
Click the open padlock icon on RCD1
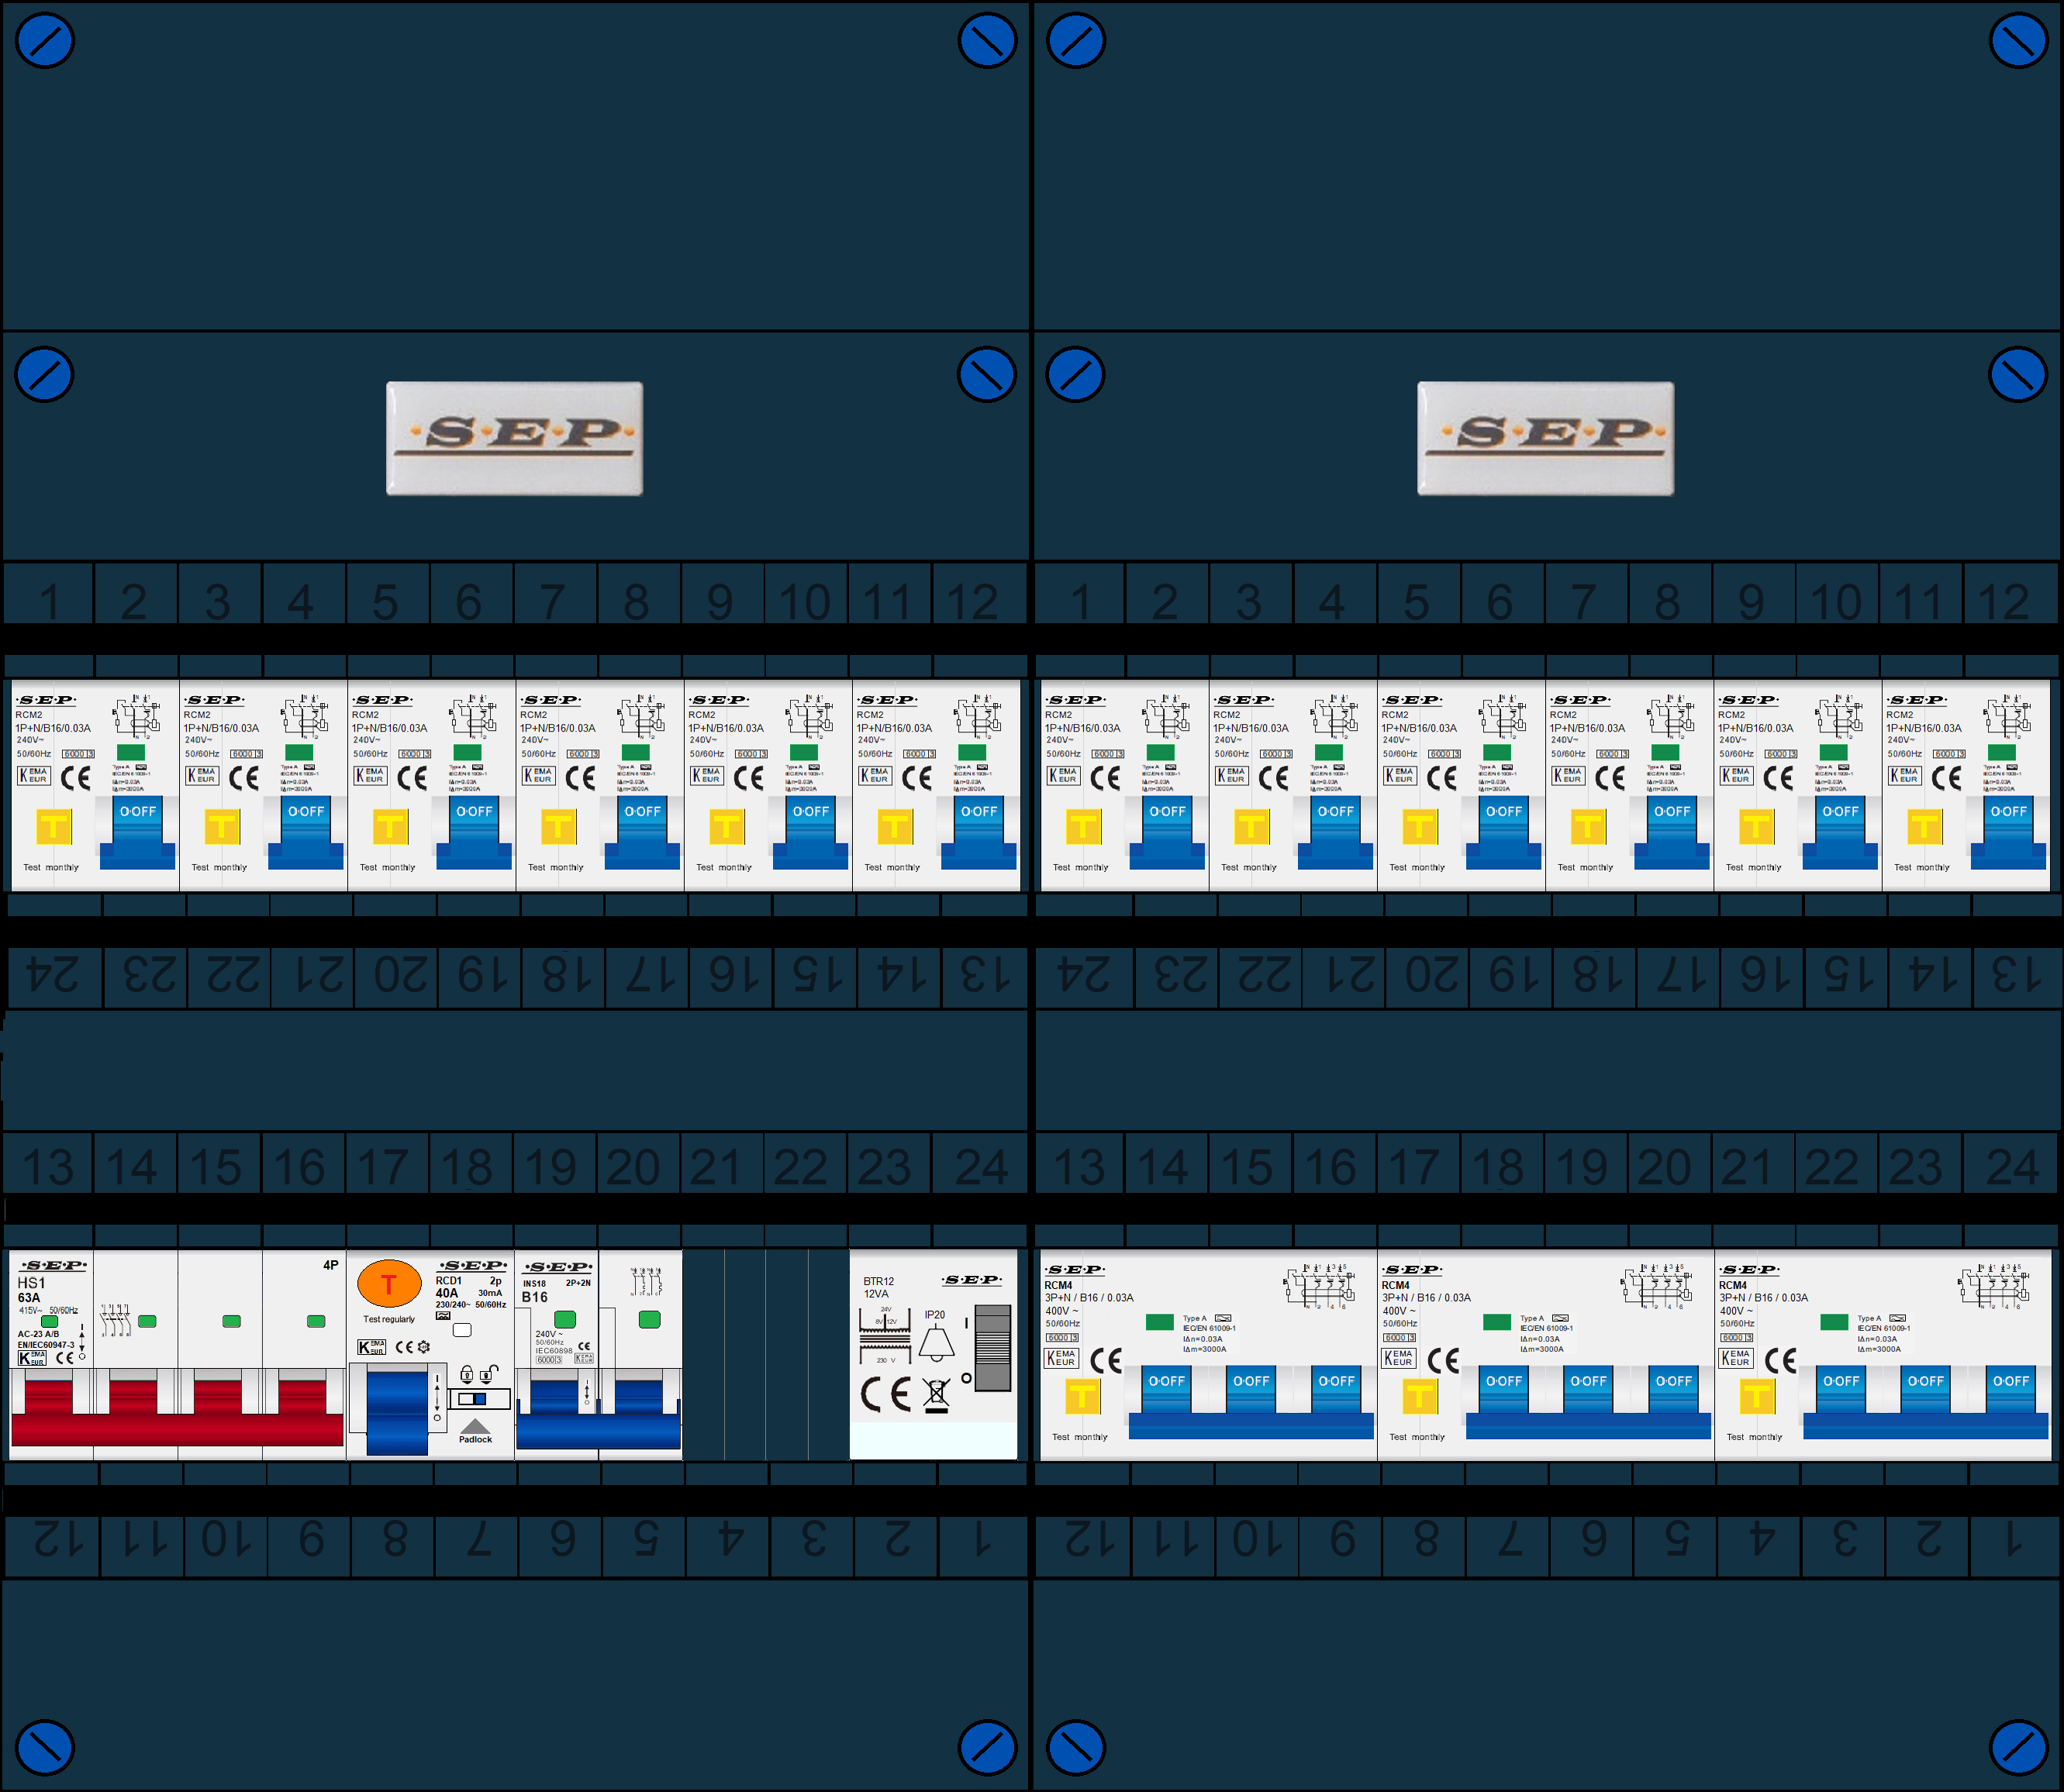(x=489, y=1374)
